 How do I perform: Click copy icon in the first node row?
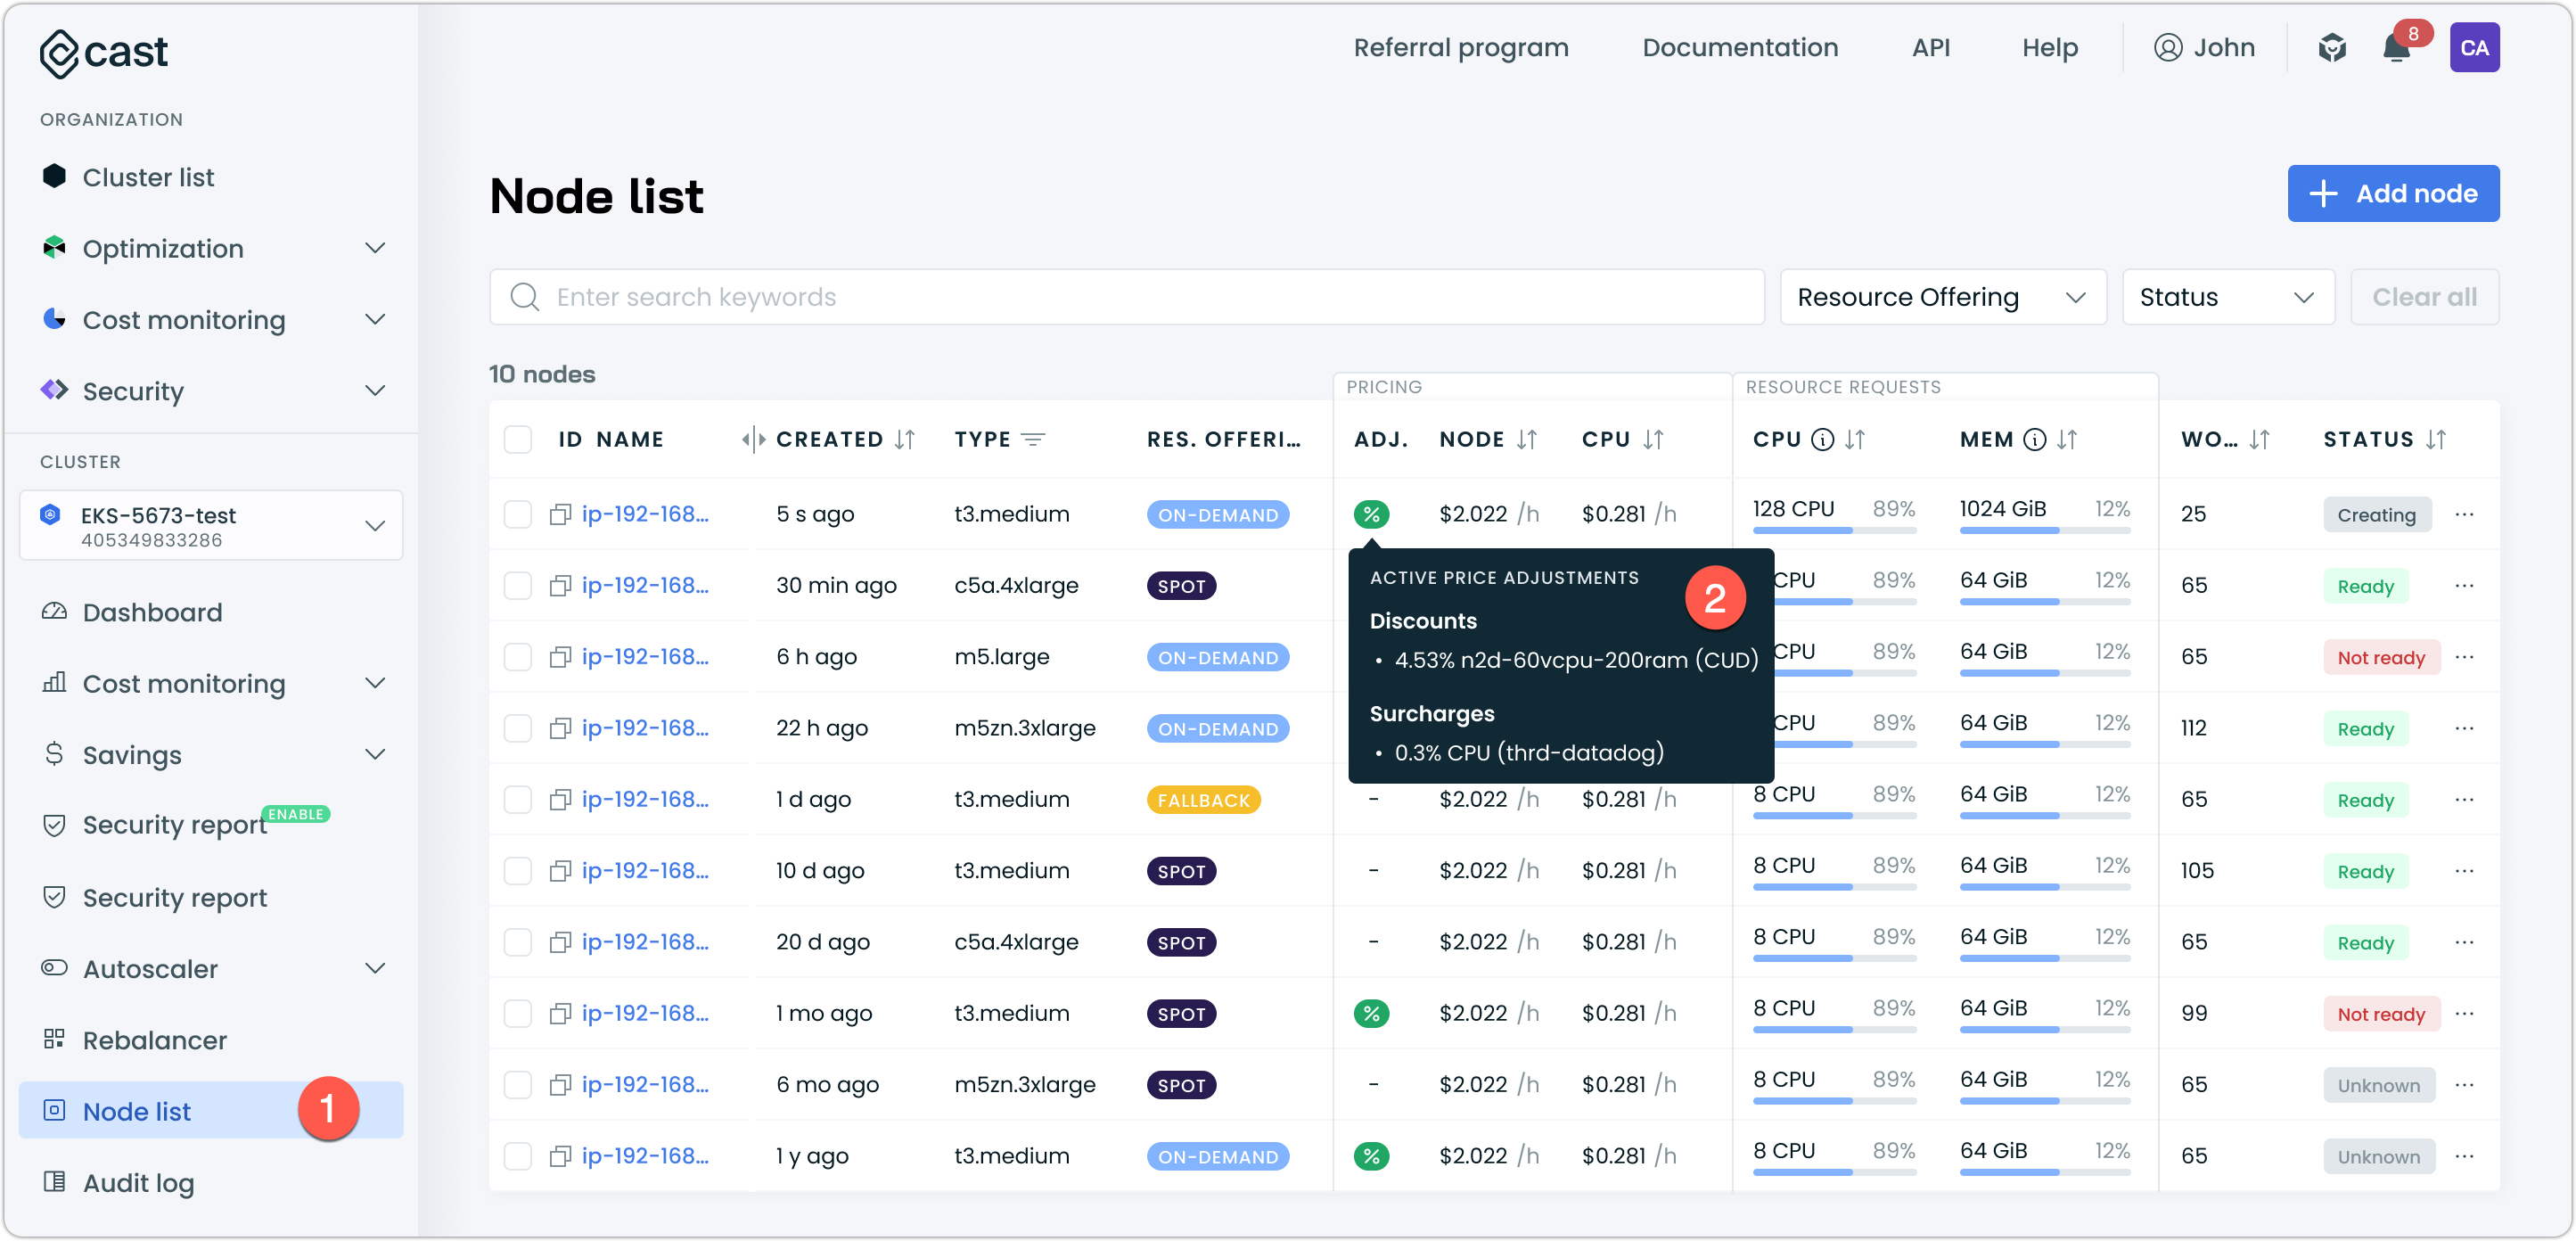[560, 514]
